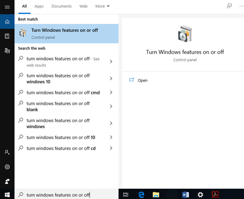Click magnifier beside 'turn windows features on or off cd'
The height and width of the screenshot is (199, 244).
coord(21,148)
